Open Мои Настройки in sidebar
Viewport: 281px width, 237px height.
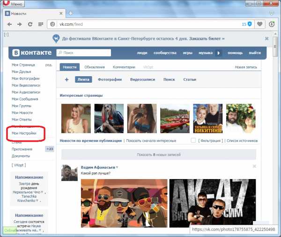pyautogui.click(x=24, y=133)
